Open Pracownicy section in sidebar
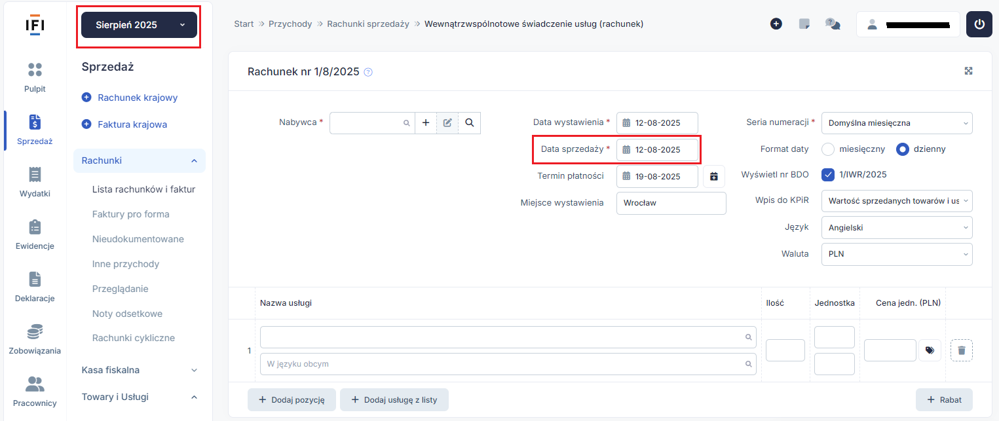 [x=35, y=392]
